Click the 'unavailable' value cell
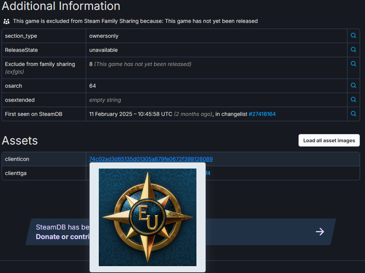The width and height of the screenshot is (365, 273). [217, 50]
